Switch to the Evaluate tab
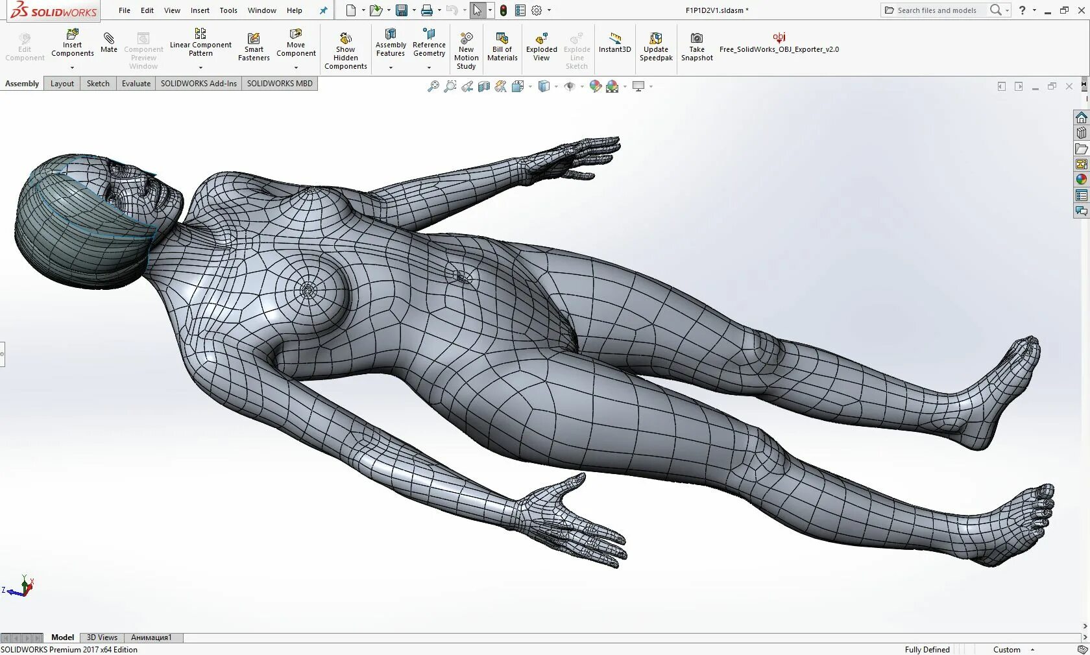 pyautogui.click(x=136, y=84)
